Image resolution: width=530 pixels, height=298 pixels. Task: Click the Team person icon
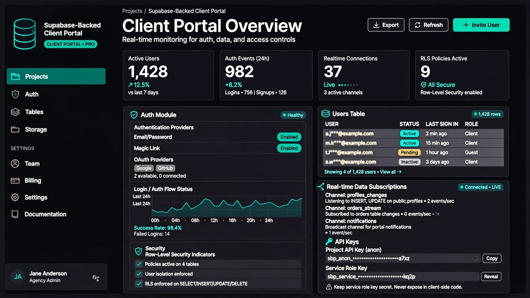tap(15, 164)
